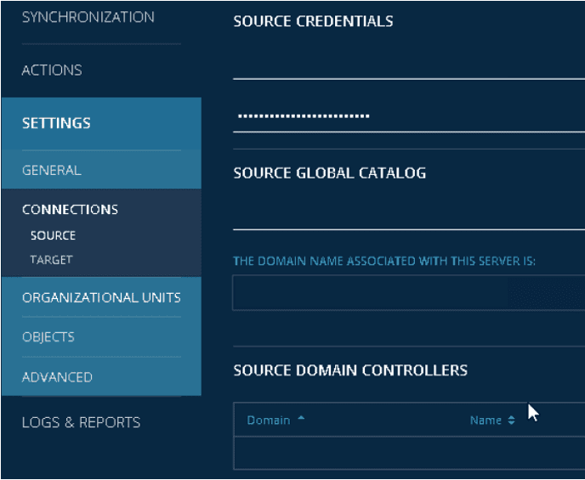The image size is (585, 480).
Task: Expand the Connections settings group
Action: click(x=70, y=209)
